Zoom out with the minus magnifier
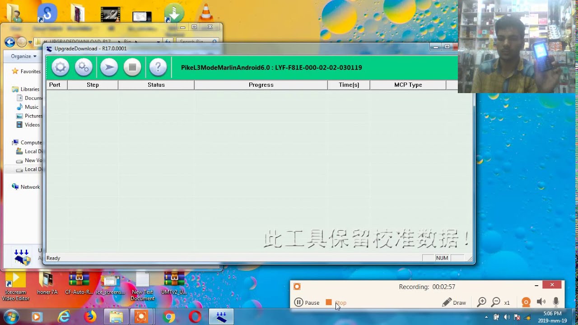Viewport: 578px width, 325px height. pyautogui.click(x=495, y=302)
